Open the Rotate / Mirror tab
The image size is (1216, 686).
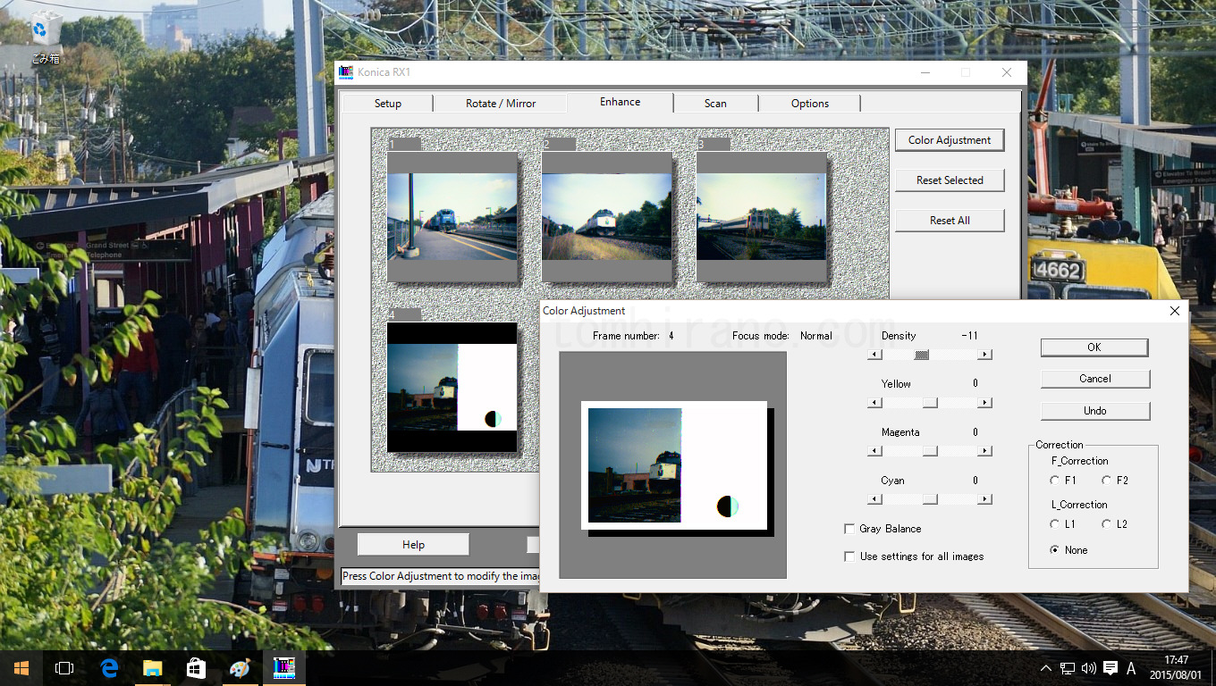coord(500,104)
